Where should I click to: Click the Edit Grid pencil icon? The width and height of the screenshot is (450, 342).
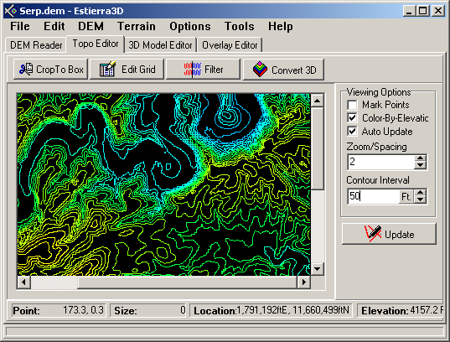pyautogui.click(x=107, y=69)
